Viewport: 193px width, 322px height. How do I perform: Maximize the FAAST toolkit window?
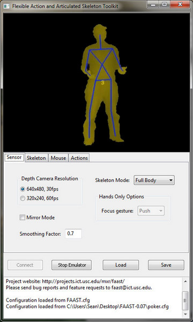pyautogui.click(x=165, y=4)
